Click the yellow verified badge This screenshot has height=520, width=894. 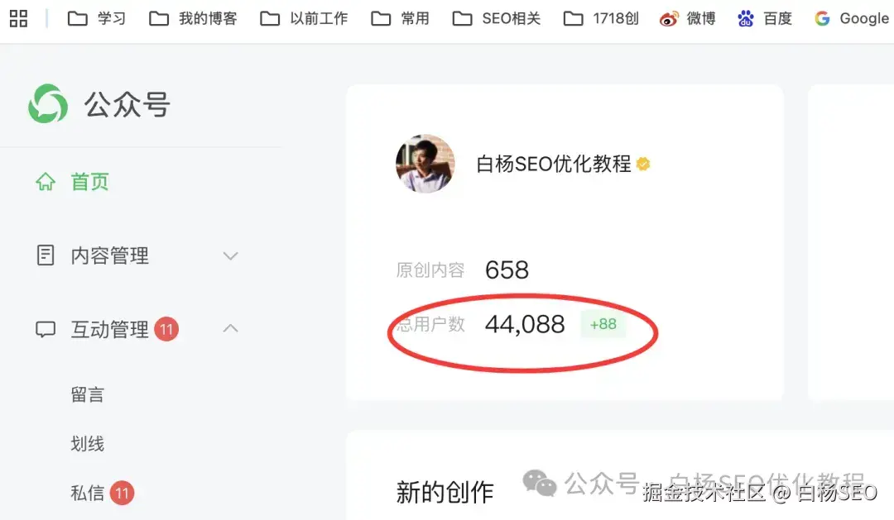click(x=643, y=164)
